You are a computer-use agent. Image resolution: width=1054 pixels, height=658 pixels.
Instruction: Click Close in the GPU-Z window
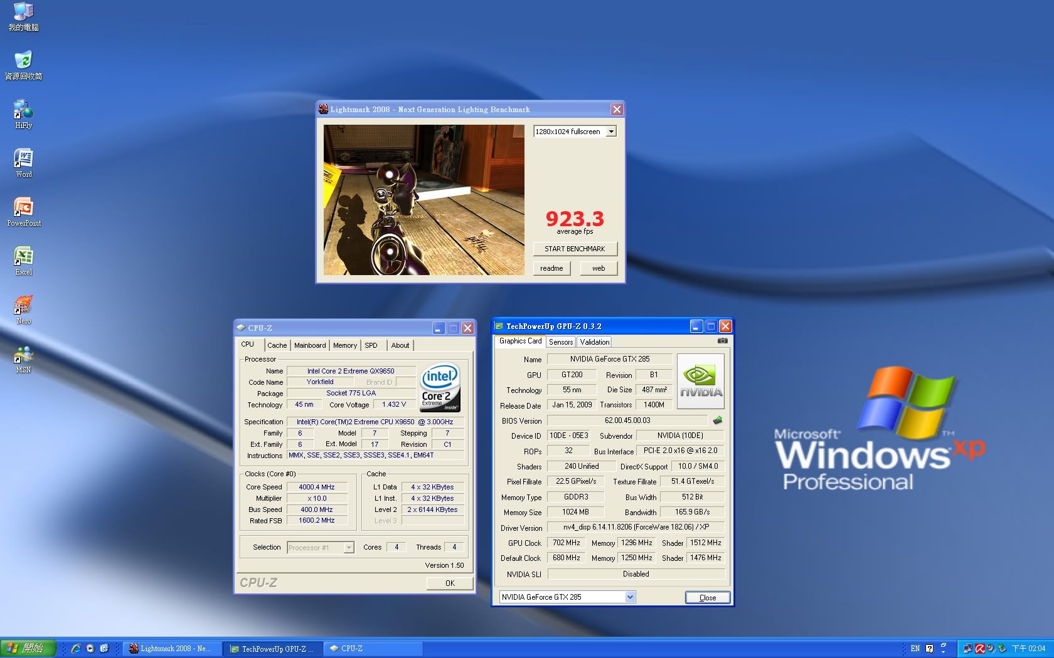708,598
